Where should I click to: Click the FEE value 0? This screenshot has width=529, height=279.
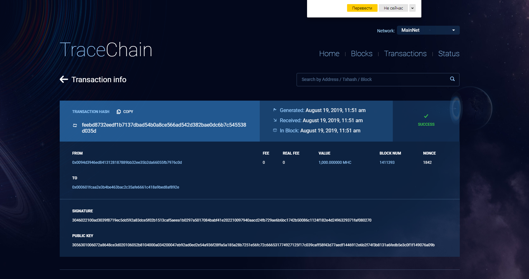tap(264, 163)
